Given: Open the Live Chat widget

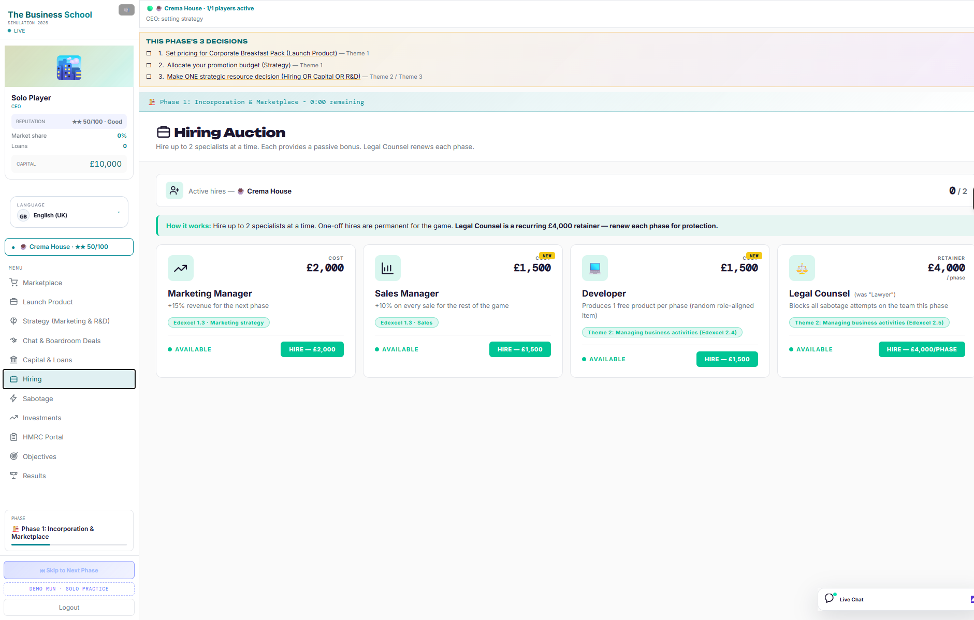Looking at the screenshot, I should [896, 599].
